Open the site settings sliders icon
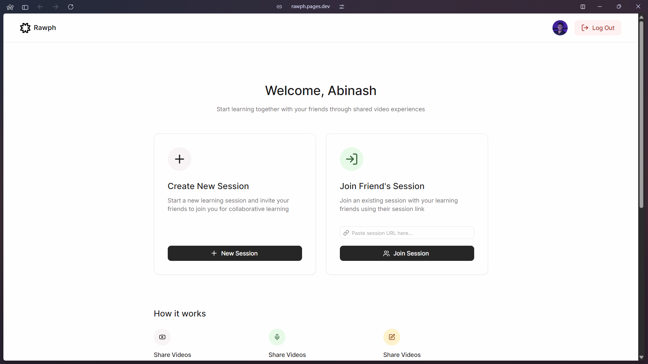Screen dimensions: 648x364 coord(342,6)
